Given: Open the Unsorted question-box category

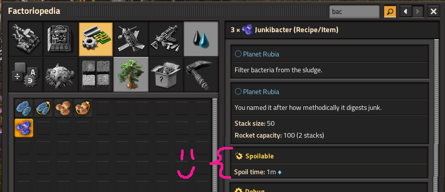Looking at the screenshot, I should coord(166,74).
